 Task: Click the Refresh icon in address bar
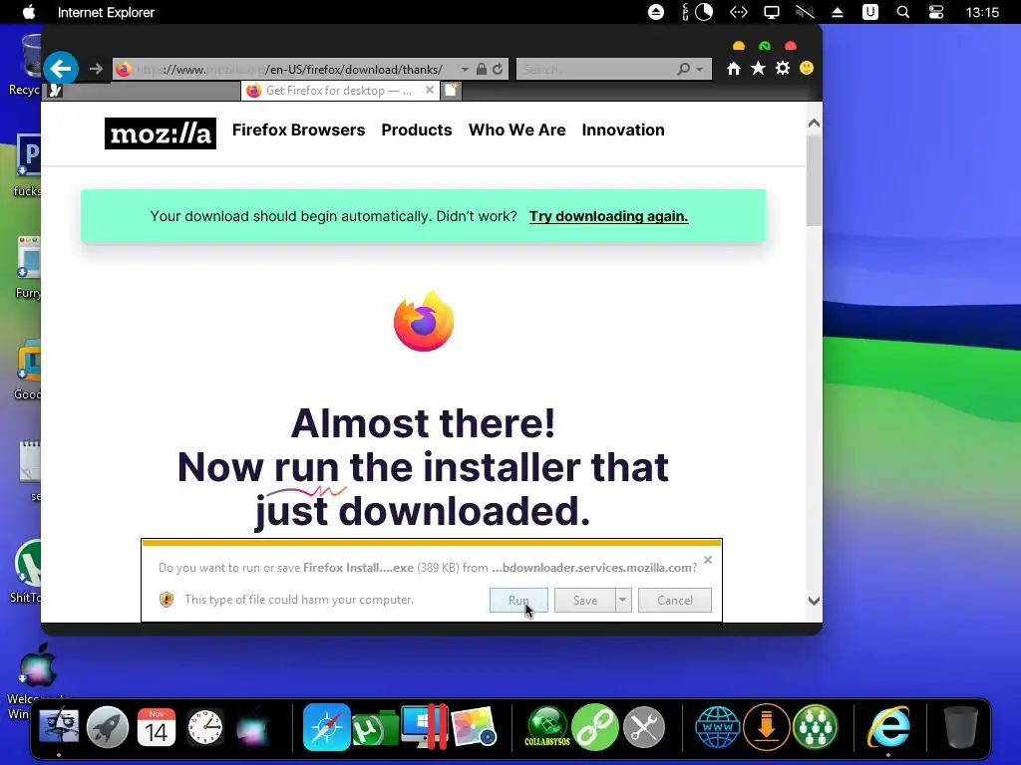pyautogui.click(x=499, y=69)
